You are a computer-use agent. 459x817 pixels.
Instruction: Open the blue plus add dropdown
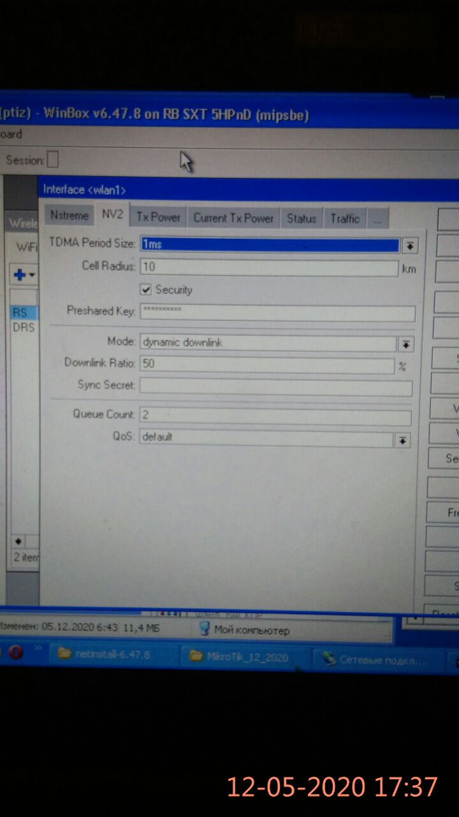(x=24, y=275)
